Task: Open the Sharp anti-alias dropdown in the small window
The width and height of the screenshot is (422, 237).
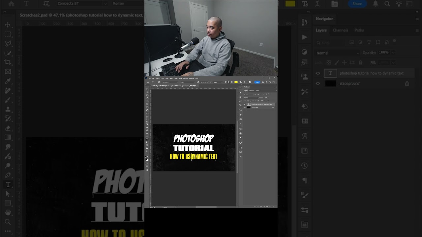Action: 218,82
